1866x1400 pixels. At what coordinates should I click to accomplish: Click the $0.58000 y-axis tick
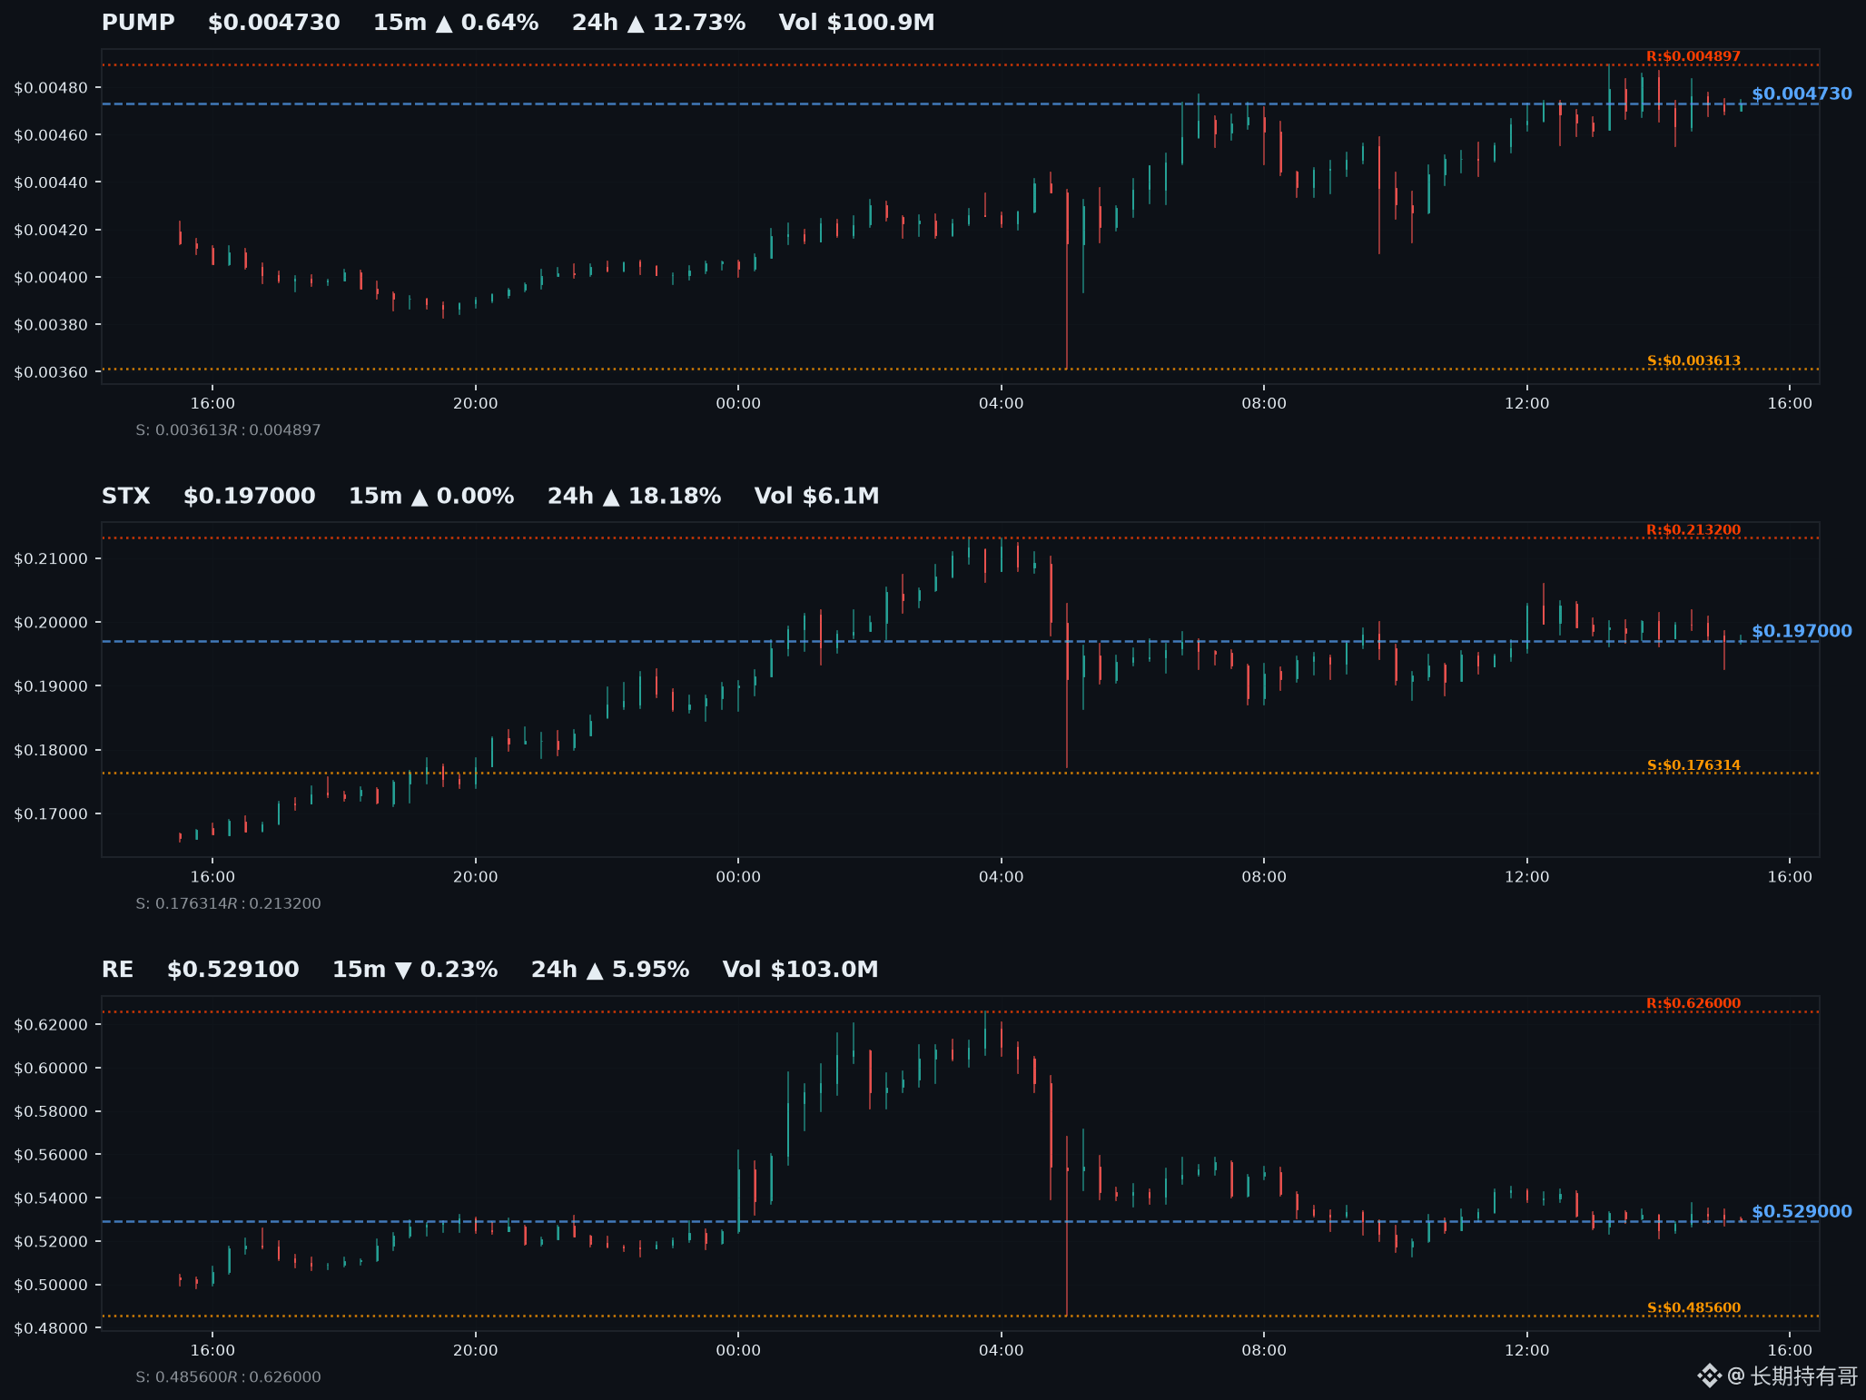tap(51, 1111)
